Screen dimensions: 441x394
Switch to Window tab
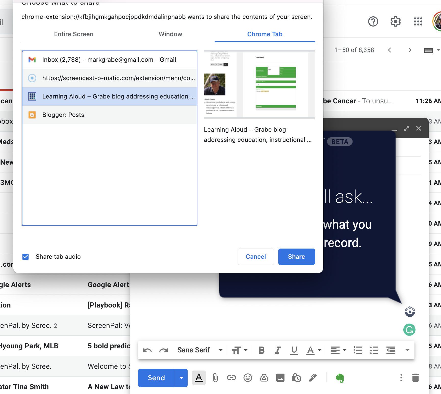coord(171,34)
